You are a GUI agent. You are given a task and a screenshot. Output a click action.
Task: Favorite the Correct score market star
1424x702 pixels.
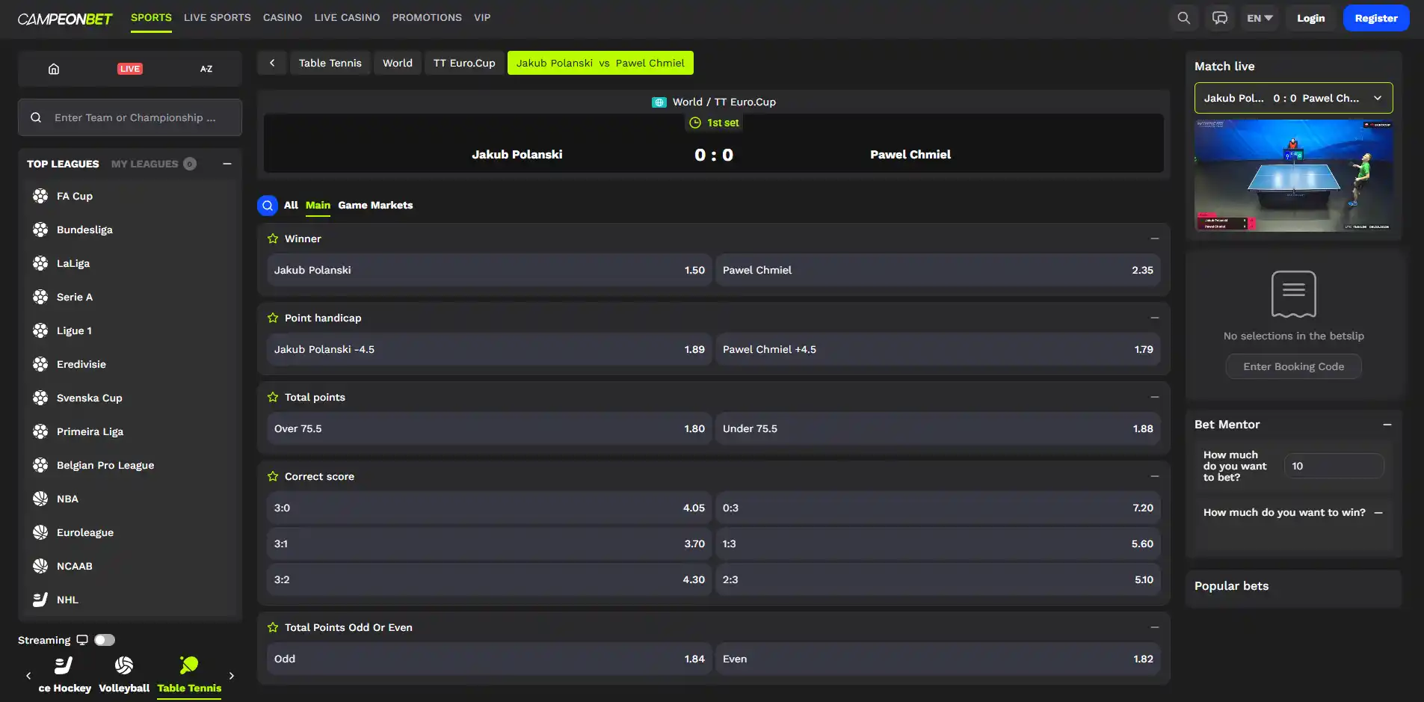(273, 476)
